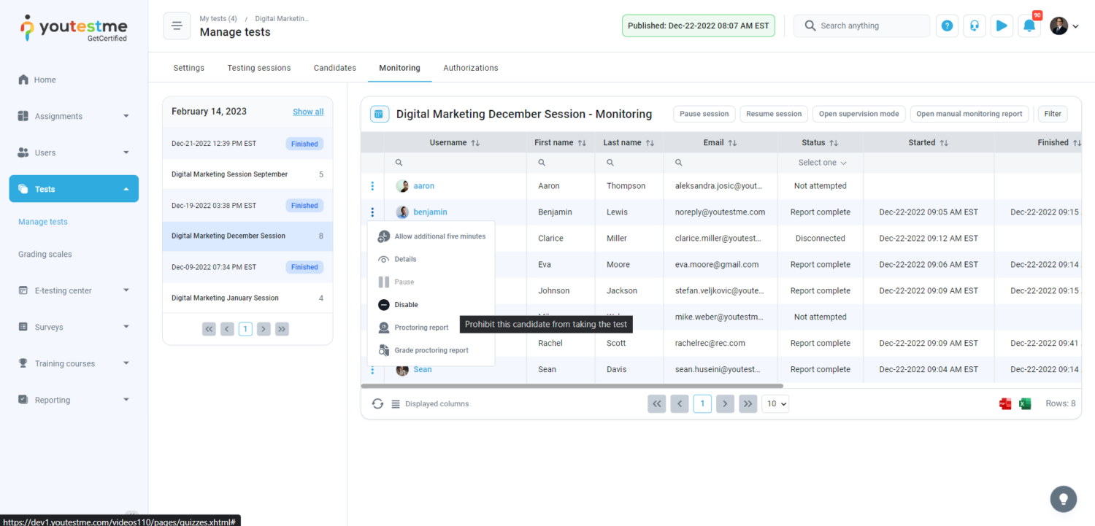Click the Pause session button
Screen dimensions: 1095x526
(704, 114)
